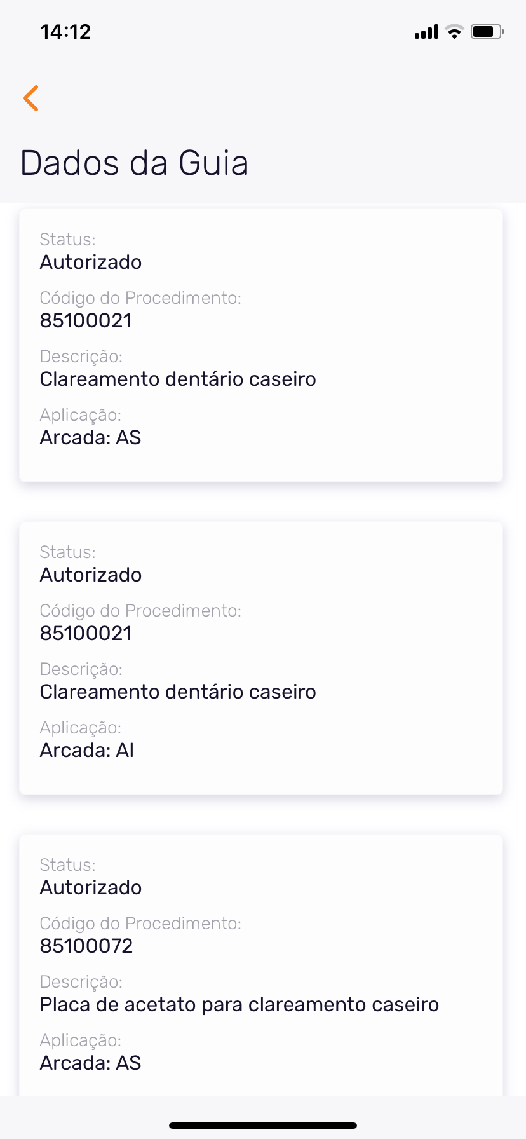The image size is (526, 1139).
Task: Tap "Arcada: AI" in the second card
Action: coord(87,750)
